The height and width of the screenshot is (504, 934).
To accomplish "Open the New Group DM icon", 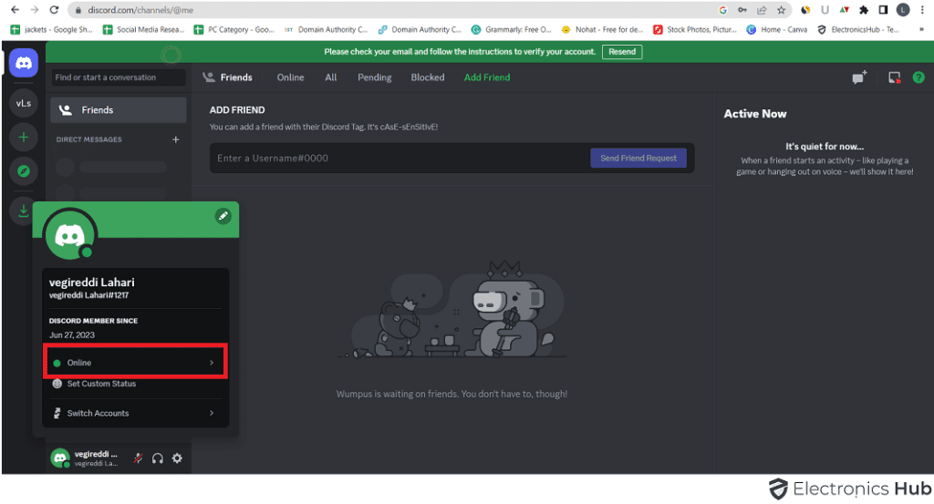I will click(x=859, y=77).
